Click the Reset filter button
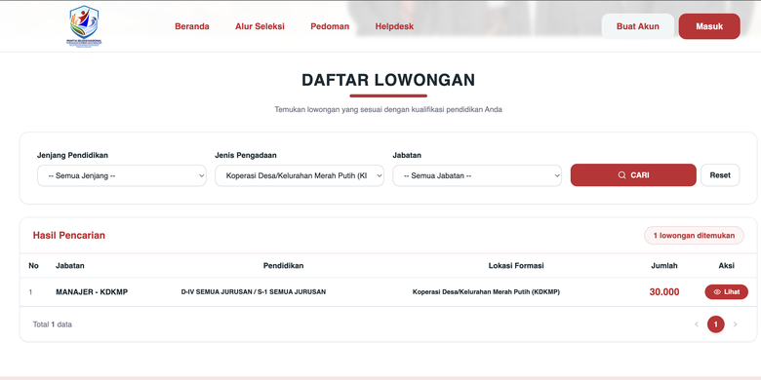The height and width of the screenshot is (380, 761). (x=720, y=175)
